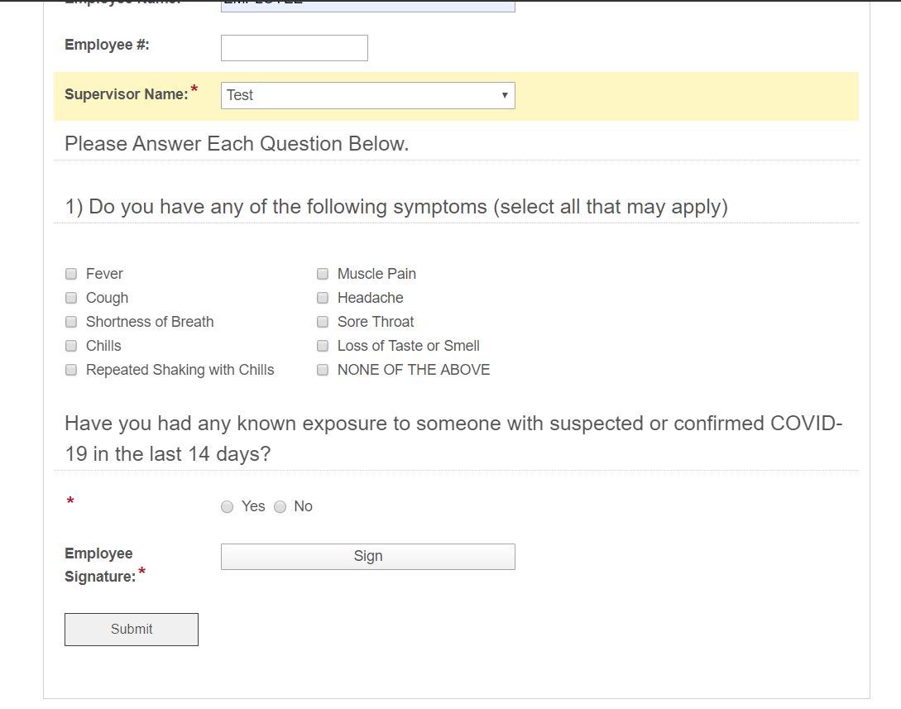
Task: Check the Fever symptom checkbox
Action: click(71, 274)
